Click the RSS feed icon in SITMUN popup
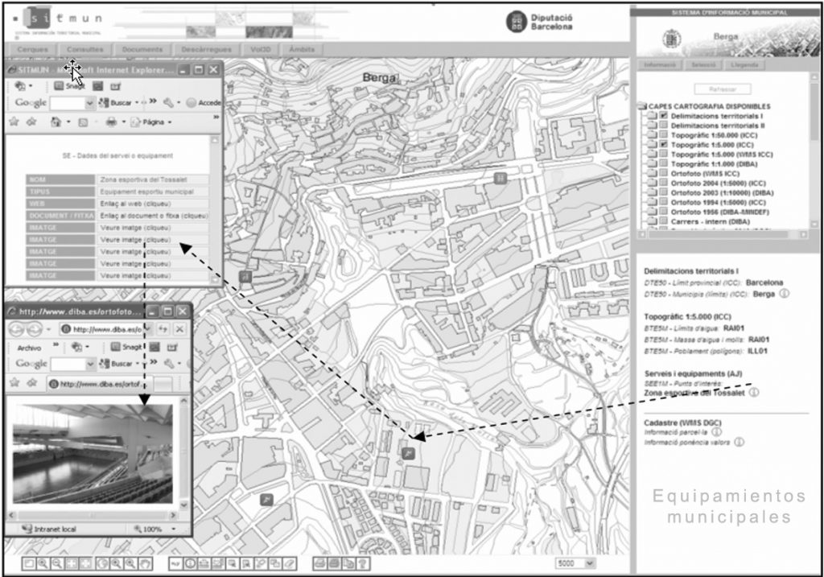Screen dimensions: 824x577 [x=83, y=122]
